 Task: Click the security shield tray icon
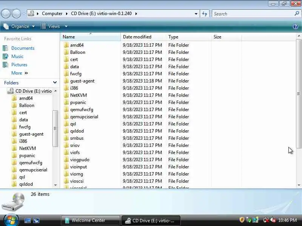point(242,220)
